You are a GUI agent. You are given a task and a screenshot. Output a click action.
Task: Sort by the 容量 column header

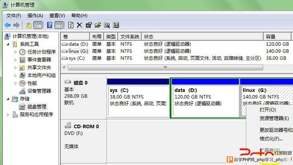[x=277, y=36]
